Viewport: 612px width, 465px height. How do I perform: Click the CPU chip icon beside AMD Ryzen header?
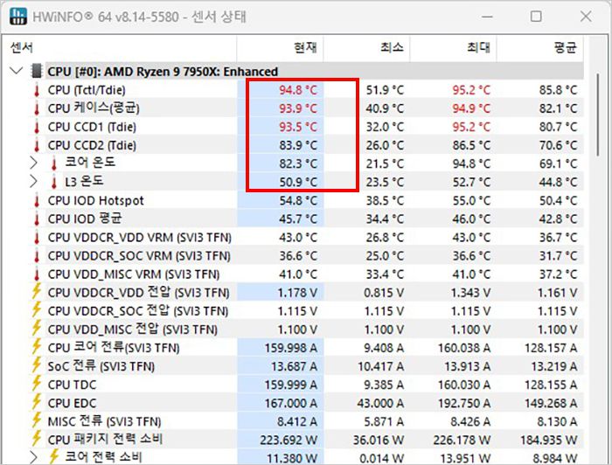point(37,71)
